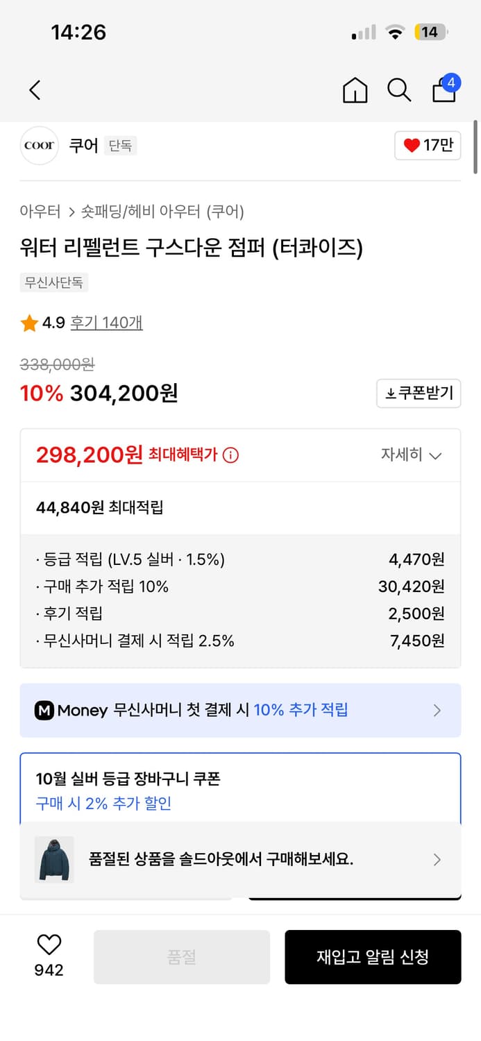This screenshot has height=1041, width=481.
Task: Open 숏패딩/헤비 아우터 (쿠어) breadcrumb
Action: [162, 212]
